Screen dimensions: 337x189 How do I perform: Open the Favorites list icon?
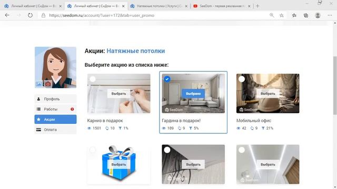click(294, 15)
